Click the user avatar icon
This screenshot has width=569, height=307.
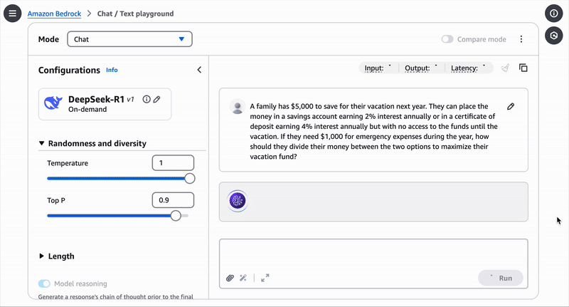(x=238, y=107)
